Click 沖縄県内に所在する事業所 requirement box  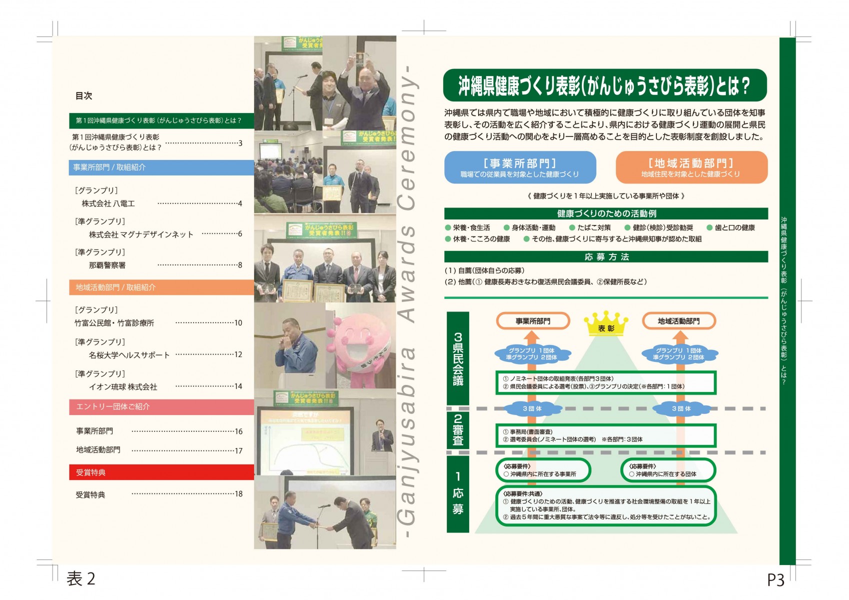(543, 470)
